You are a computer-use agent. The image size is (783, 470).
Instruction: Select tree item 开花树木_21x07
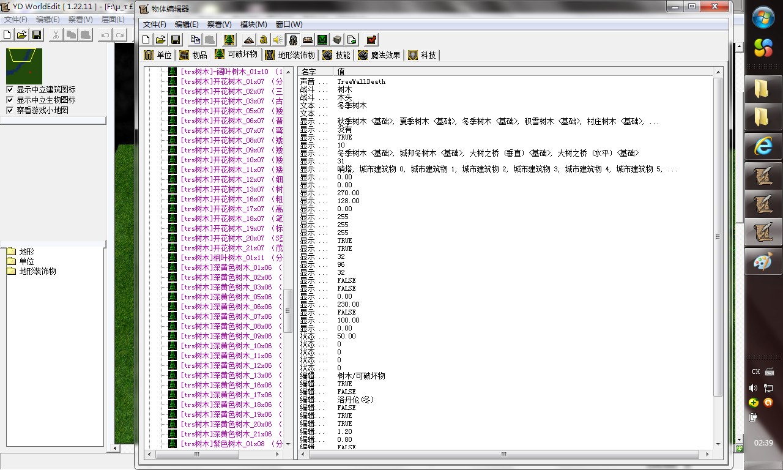(231, 248)
